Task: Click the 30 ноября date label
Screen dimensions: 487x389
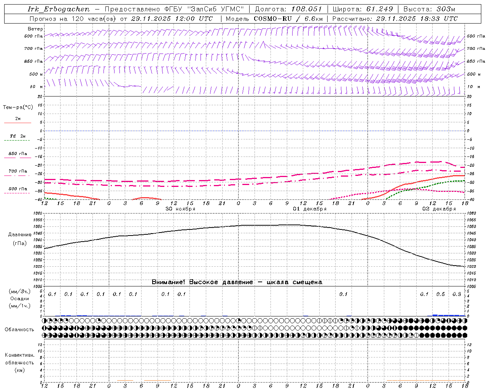Action: [x=180, y=209]
